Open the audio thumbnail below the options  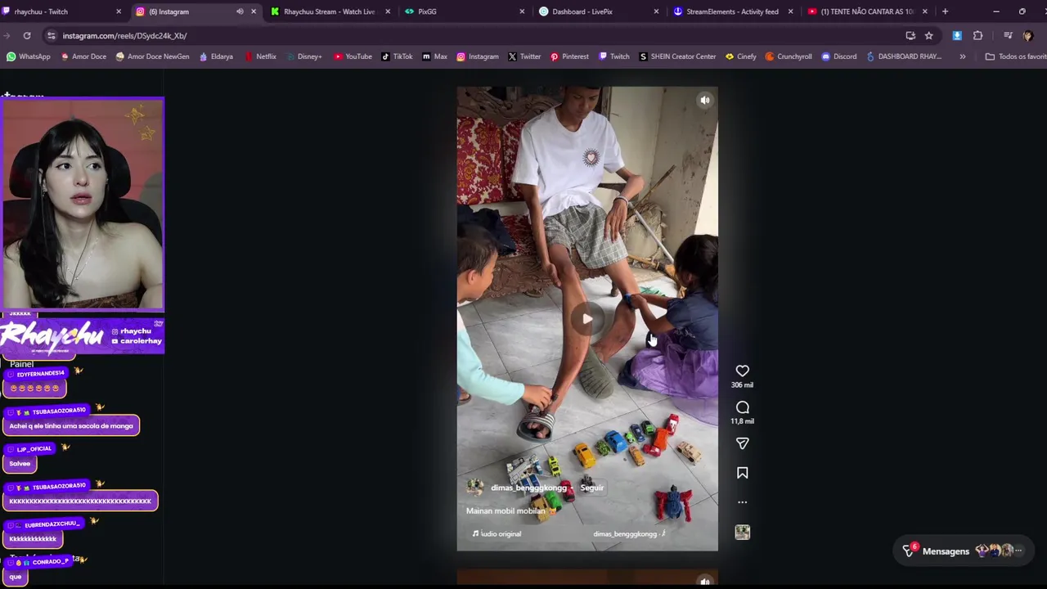[742, 532]
